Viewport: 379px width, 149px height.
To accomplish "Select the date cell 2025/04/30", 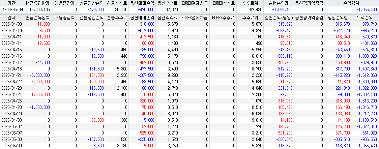I will (12, 120).
